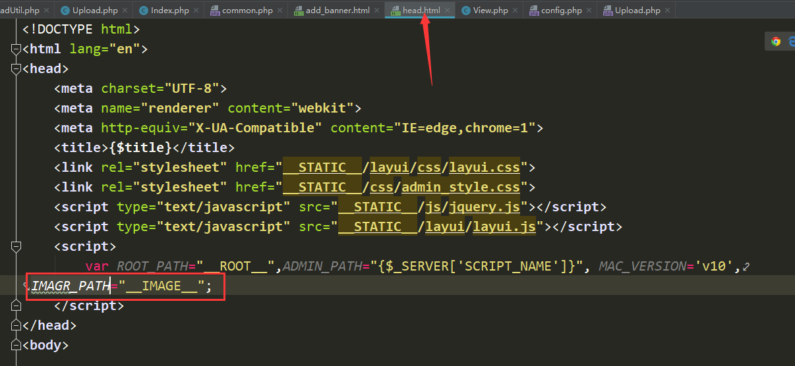Click the closing </head> tag text
795x366 pixels.
pos(49,325)
